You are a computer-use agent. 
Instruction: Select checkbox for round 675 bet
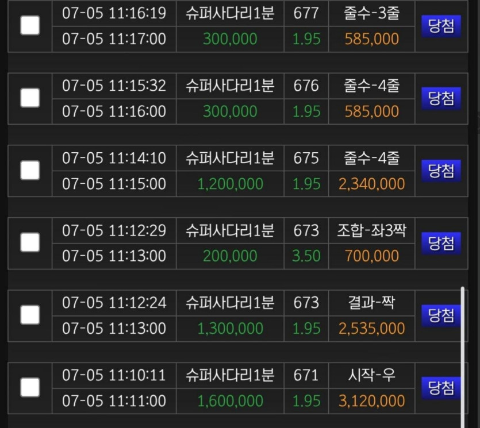[30, 171]
